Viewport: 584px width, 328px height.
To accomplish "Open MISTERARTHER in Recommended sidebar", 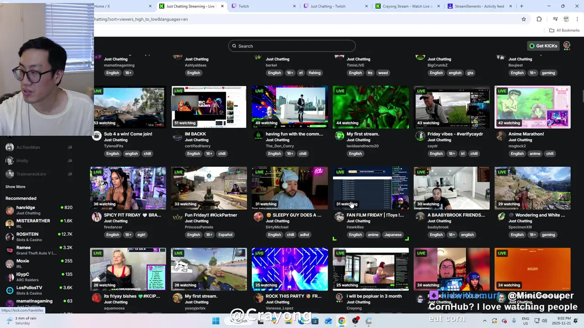I will tap(38, 223).
